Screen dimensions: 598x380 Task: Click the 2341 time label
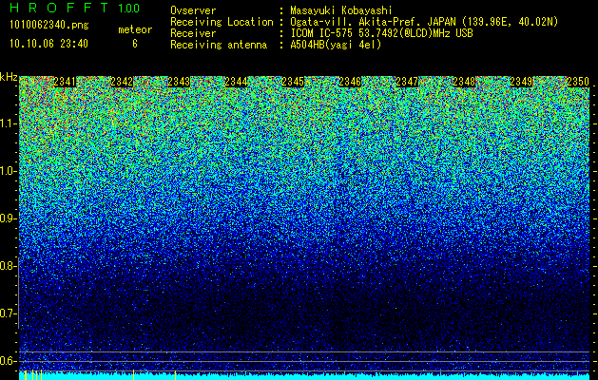point(65,82)
